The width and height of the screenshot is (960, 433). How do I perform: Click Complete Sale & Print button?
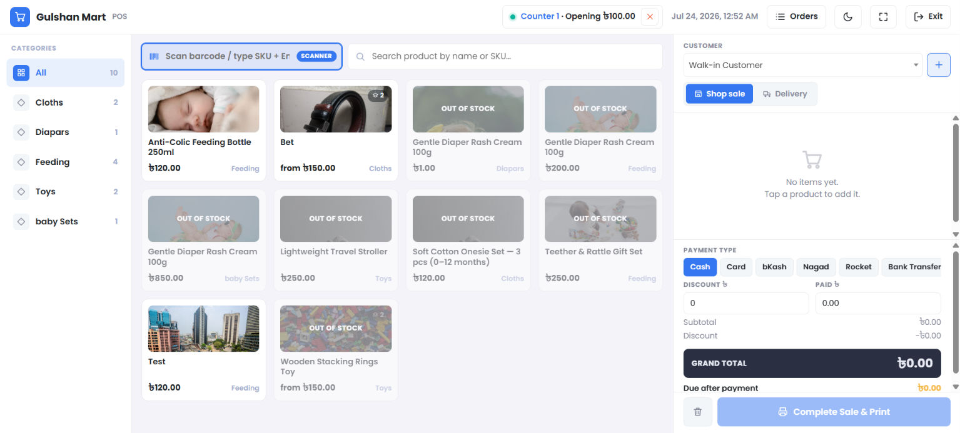[834, 412]
